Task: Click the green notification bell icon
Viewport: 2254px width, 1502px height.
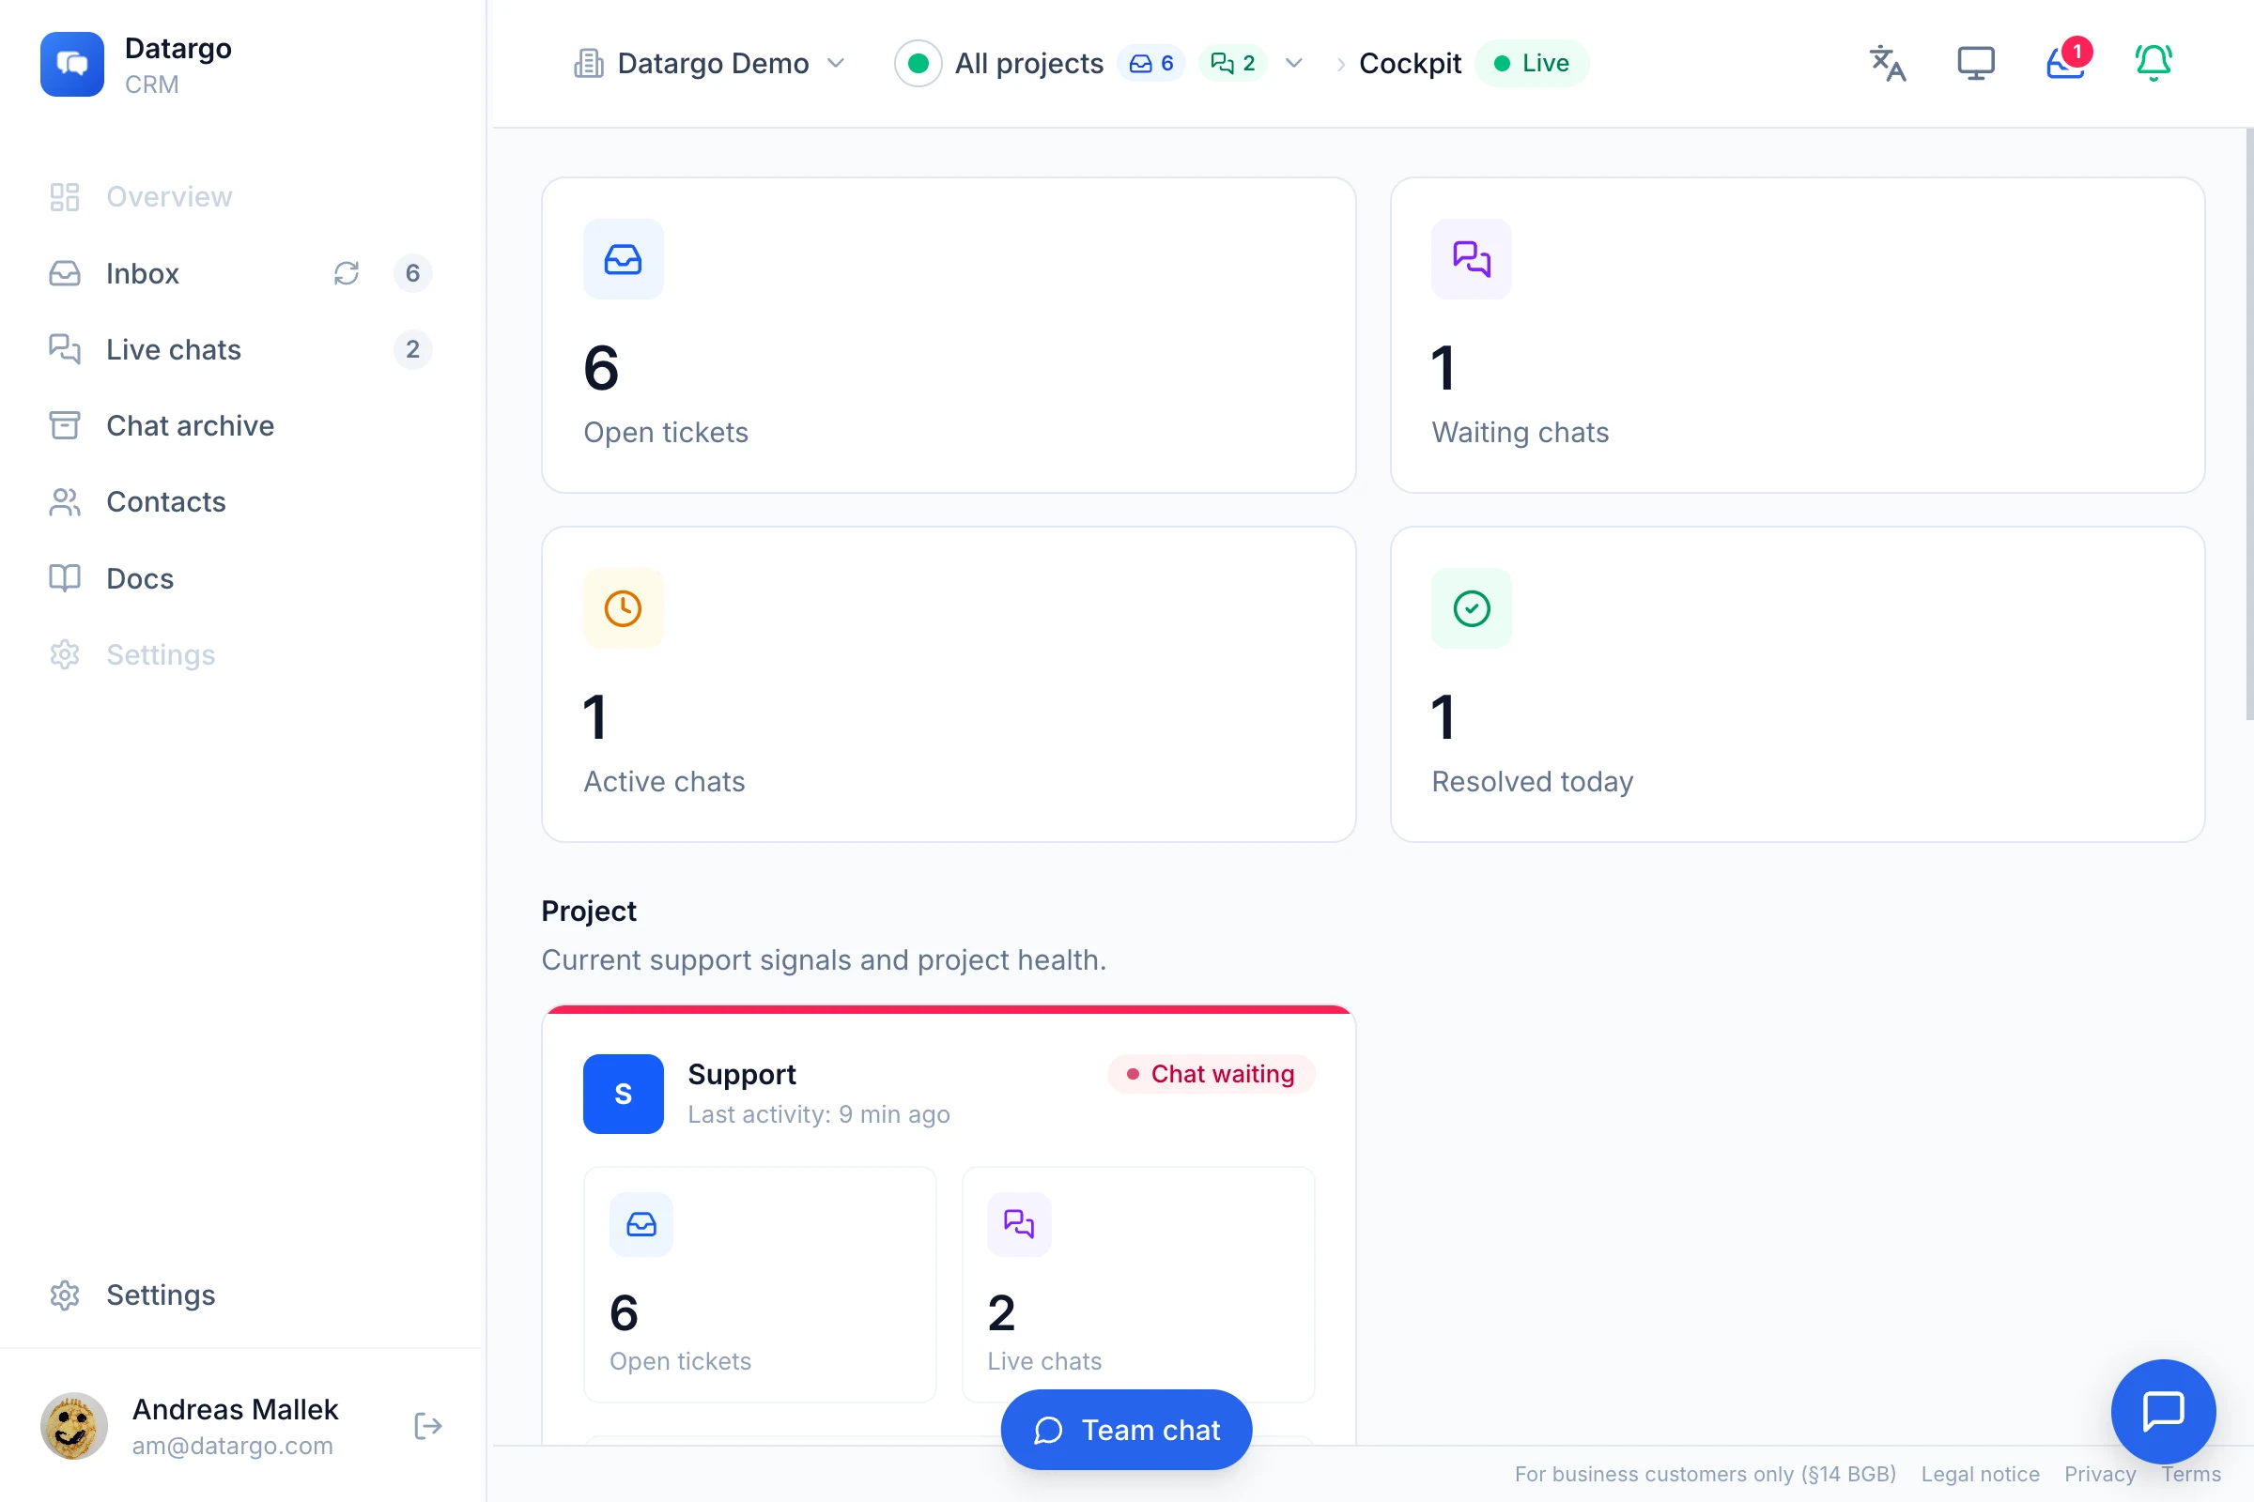Action: tap(2154, 63)
